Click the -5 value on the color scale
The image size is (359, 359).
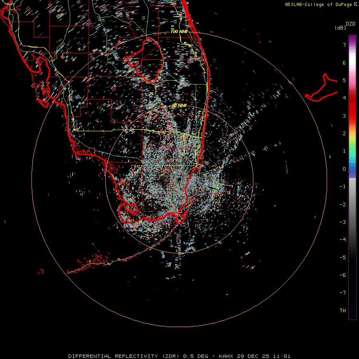pos(343,258)
